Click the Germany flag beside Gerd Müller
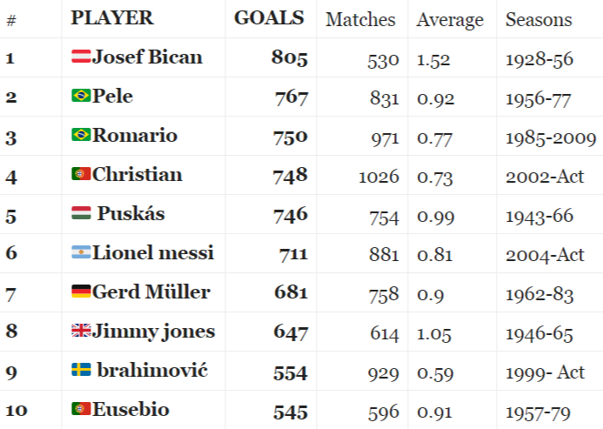 pyautogui.click(x=81, y=292)
